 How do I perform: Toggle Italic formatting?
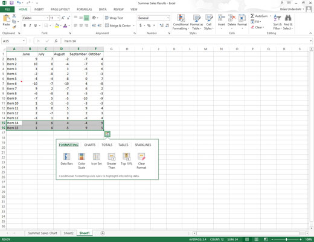[x=30, y=25]
